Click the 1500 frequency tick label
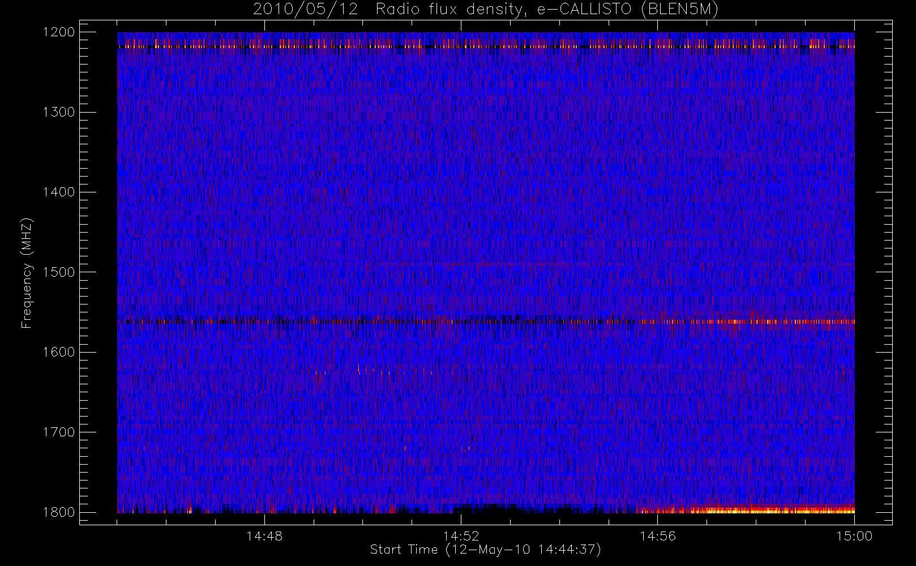This screenshot has height=566, width=916. click(x=59, y=272)
